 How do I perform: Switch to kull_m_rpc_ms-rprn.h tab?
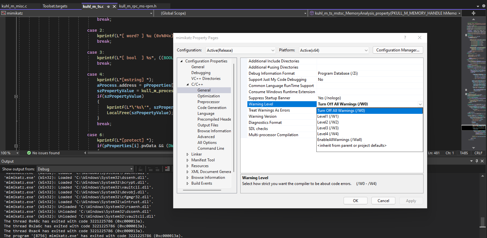click(138, 6)
